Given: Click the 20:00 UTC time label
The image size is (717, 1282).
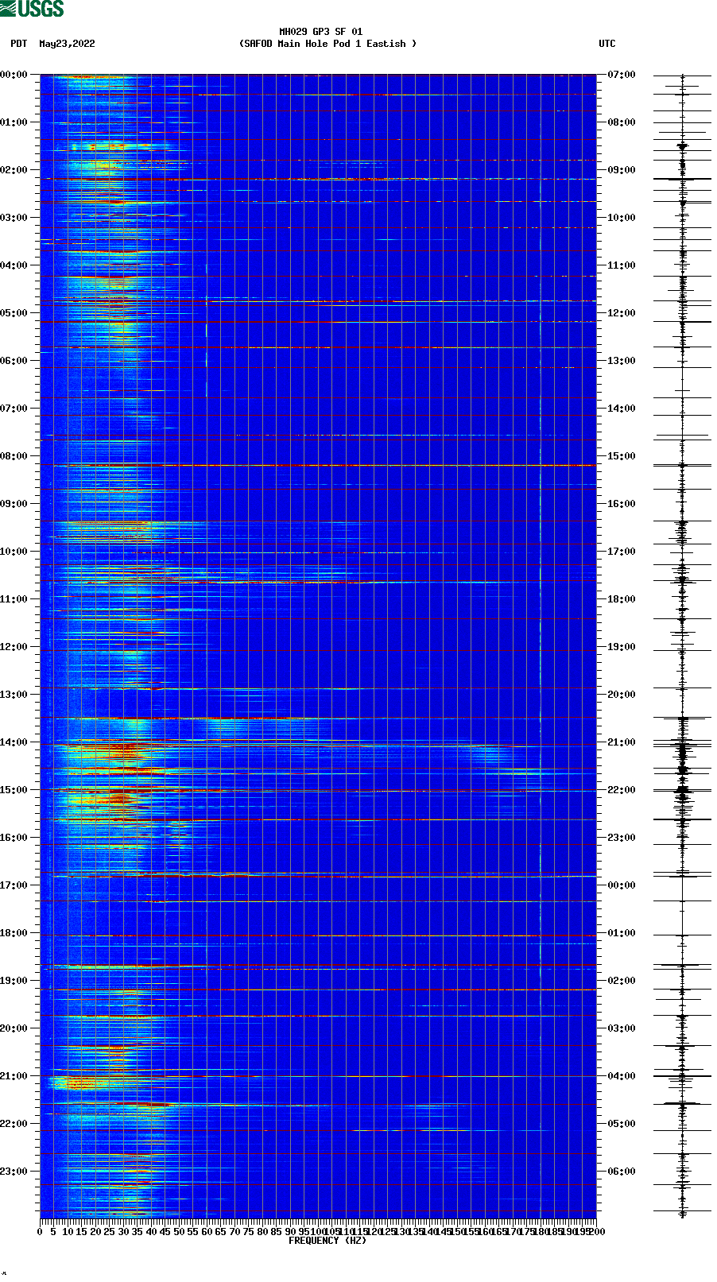Looking at the screenshot, I should 622,695.
